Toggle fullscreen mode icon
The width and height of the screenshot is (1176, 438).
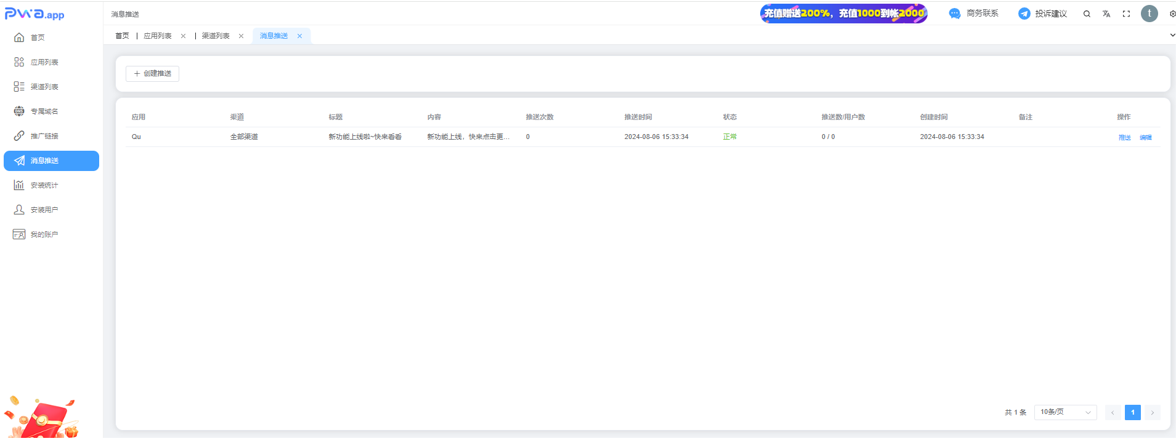pyautogui.click(x=1126, y=14)
